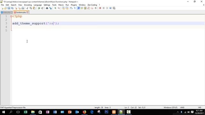Click the Close All toolbar icon
This screenshot has height=115, width=205.
coord(19,8)
